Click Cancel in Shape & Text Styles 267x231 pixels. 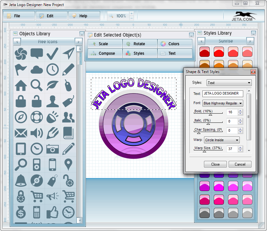(x=240, y=164)
